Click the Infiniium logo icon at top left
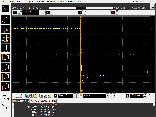Screen dimensions: 156x117 (x=5, y=8)
